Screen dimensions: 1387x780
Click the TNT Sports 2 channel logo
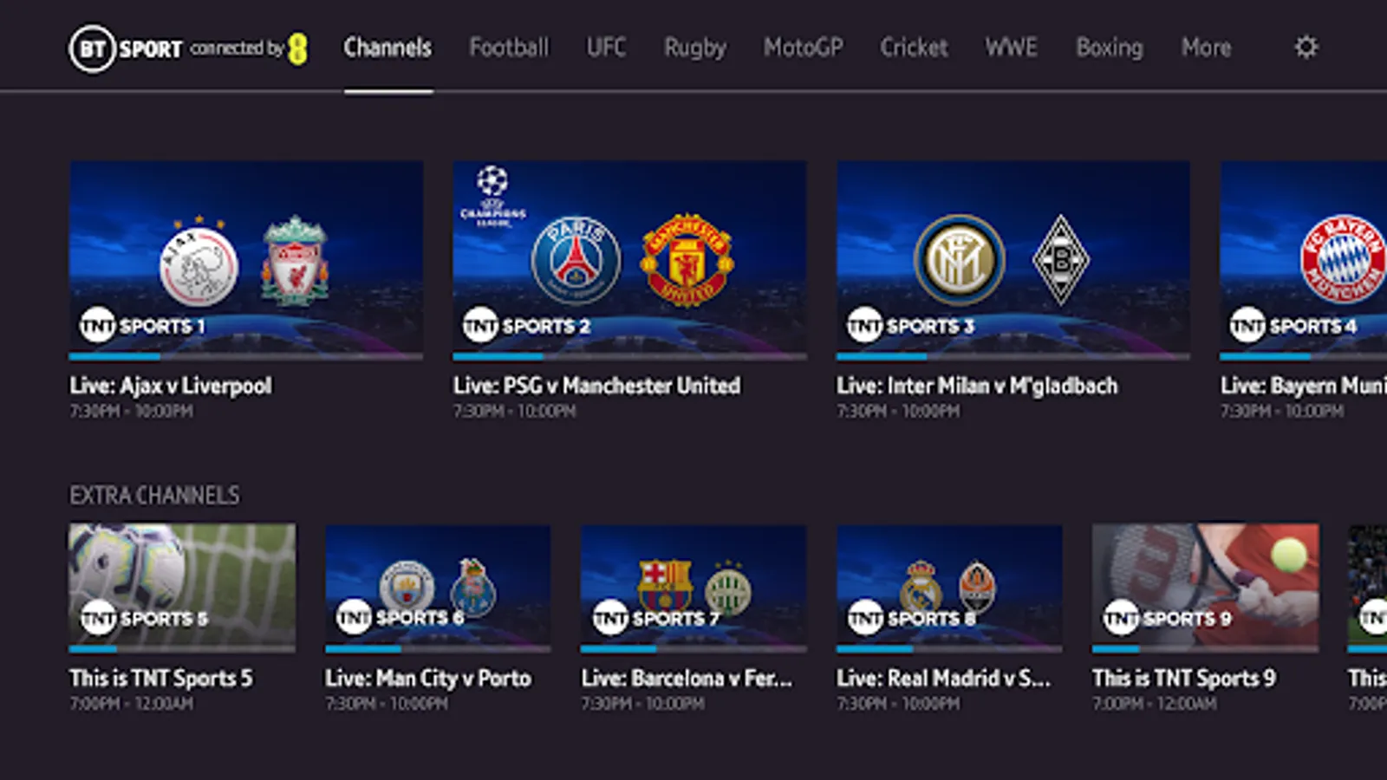(526, 326)
